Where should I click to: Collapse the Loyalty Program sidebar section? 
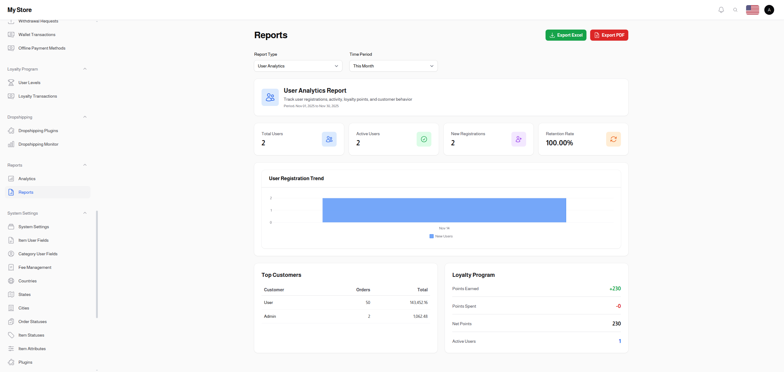coord(85,69)
